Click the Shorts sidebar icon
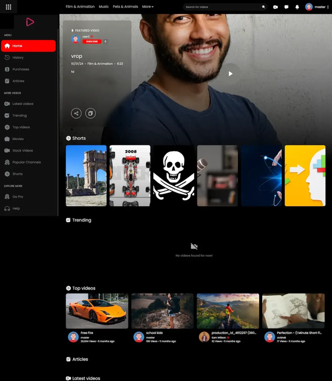This screenshot has height=381, width=332. point(7,174)
